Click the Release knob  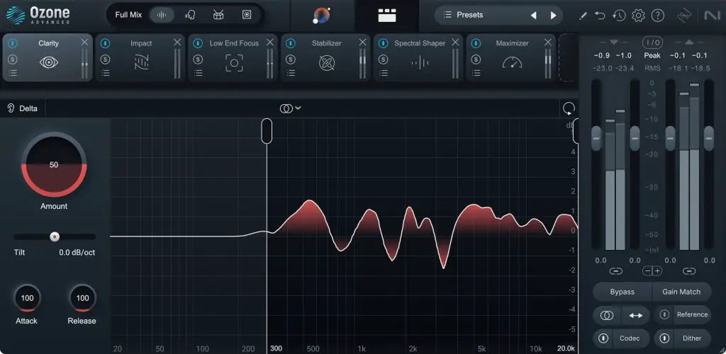point(82,298)
